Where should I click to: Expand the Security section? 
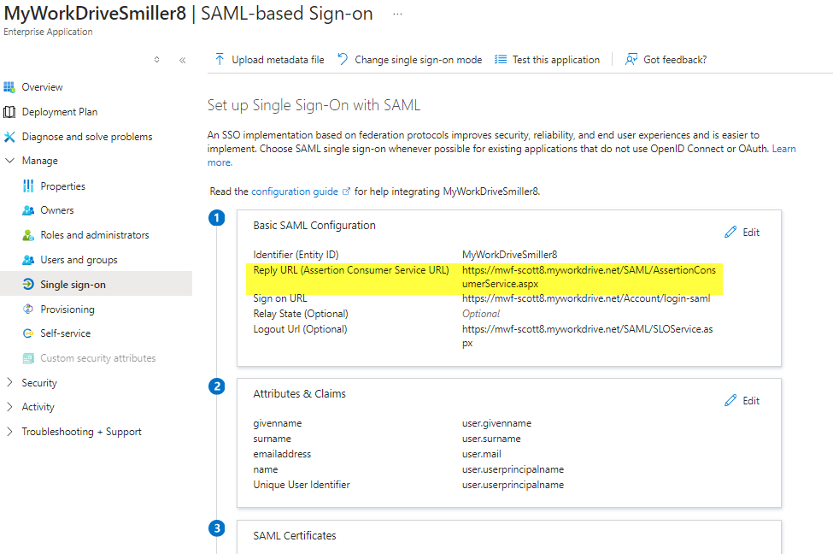(x=10, y=383)
